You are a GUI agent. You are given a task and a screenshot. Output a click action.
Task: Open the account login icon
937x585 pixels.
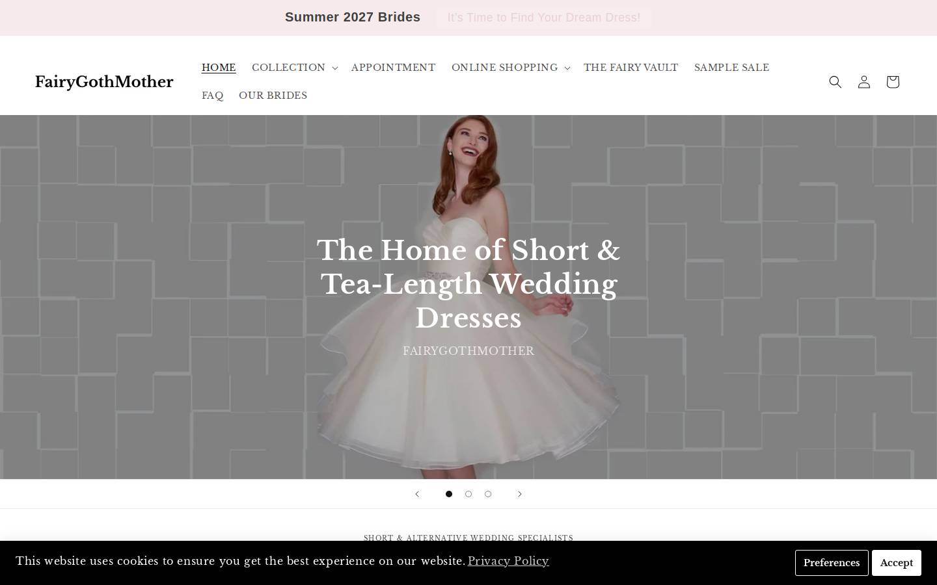tap(864, 82)
